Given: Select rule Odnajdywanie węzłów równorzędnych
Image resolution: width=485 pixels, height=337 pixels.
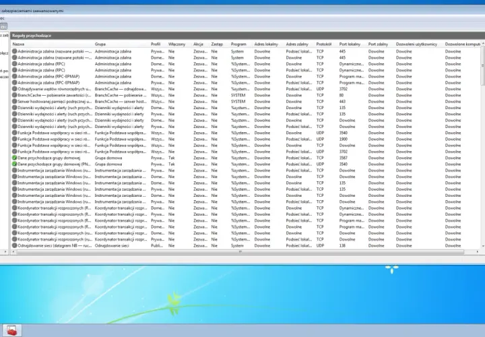Looking at the screenshot, I should [x=54, y=89].
